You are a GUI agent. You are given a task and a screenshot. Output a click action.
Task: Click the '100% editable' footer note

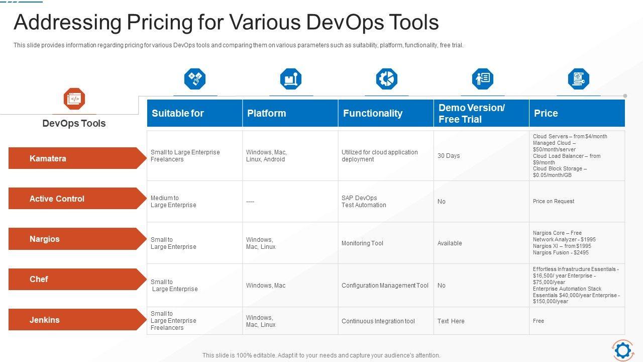(x=321, y=355)
